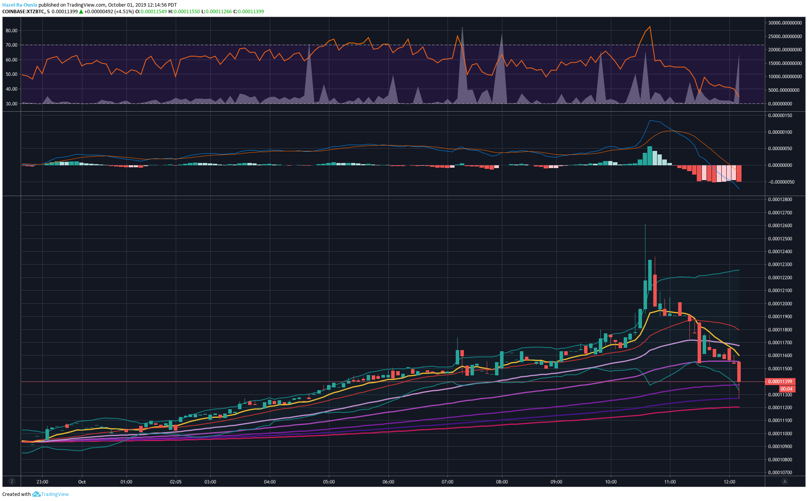Click the 0.00010900 price scale label
This screenshot has width=808, height=501.
(780, 447)
